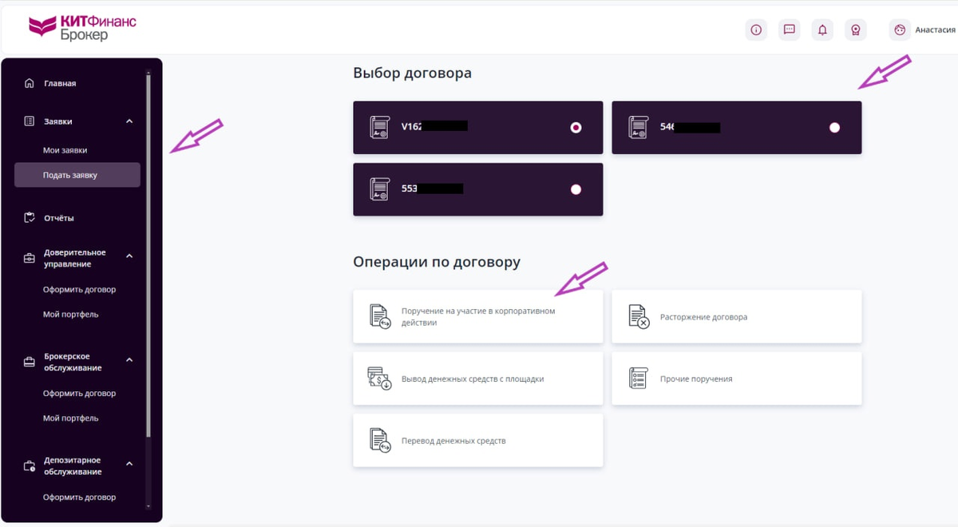Click the contract icon on 553 card
The height and width of the screenshot is (527, 958).
380,189
